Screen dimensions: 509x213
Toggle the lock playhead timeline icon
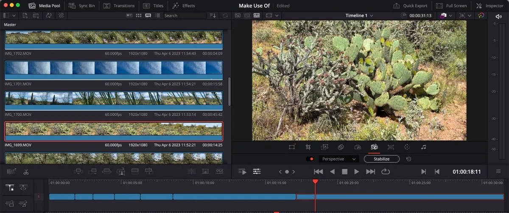(x=9, y=188)
